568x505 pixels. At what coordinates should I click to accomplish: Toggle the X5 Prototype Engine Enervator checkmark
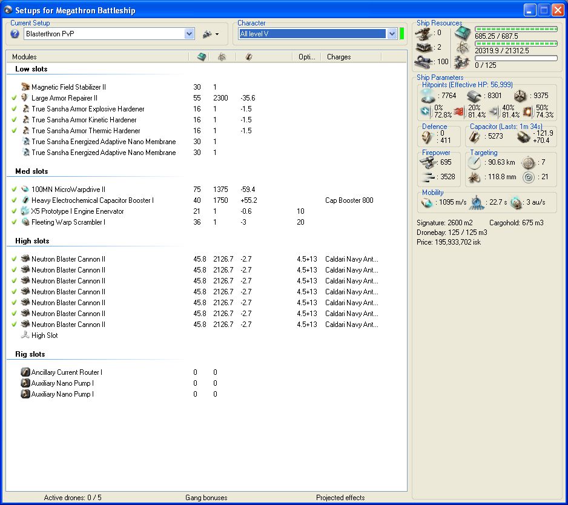14,211
